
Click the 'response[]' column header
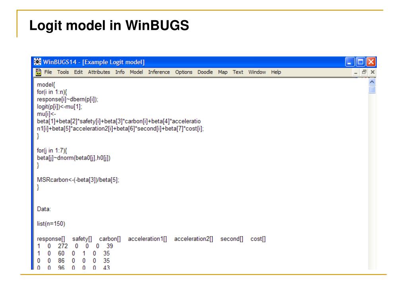pos(51,239)
